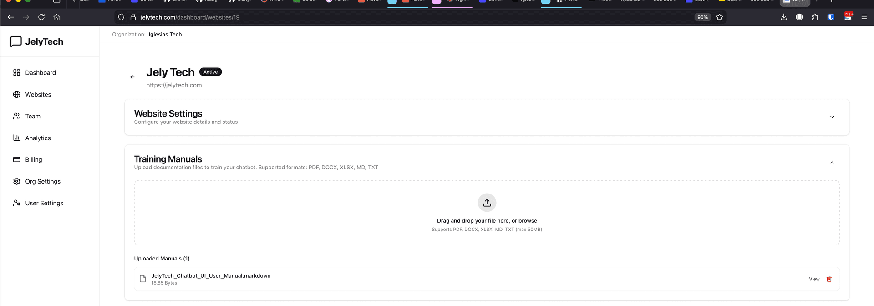This screenshot has width=874, height=306.
Task: Navigate to Analytics in sidebar
Action: [x=38, y=138]
